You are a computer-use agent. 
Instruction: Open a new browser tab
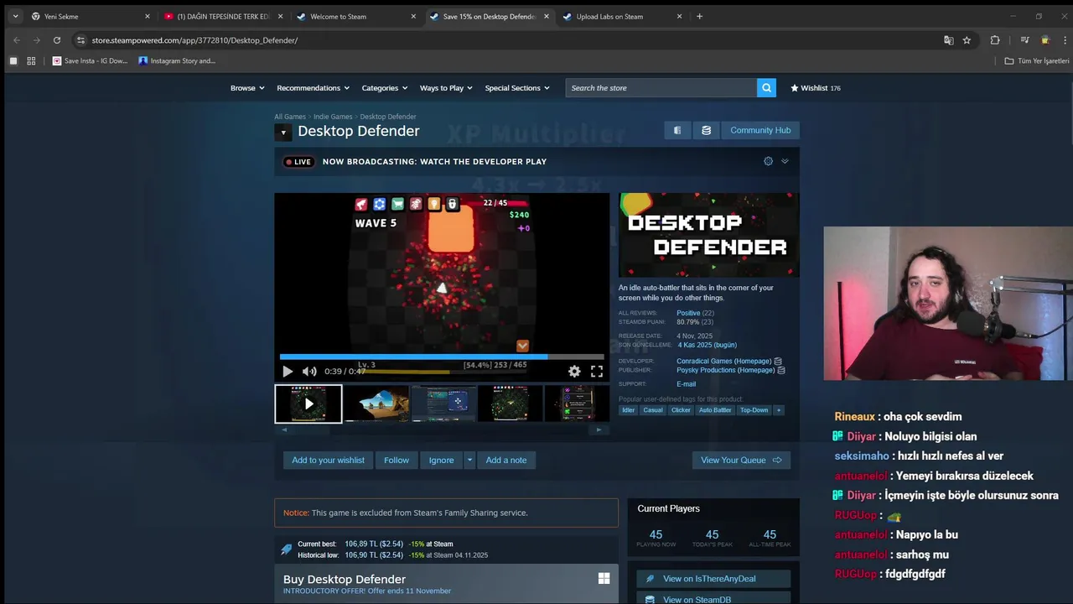click(699, 16)
